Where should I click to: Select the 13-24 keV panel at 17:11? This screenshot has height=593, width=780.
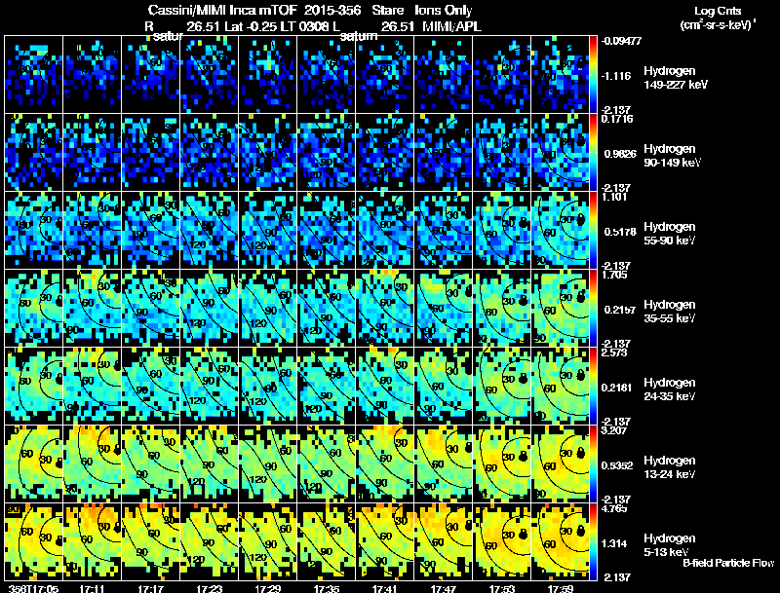[x=92, y=464]
